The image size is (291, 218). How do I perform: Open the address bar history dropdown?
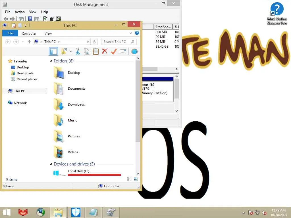(x=88, y=42)
